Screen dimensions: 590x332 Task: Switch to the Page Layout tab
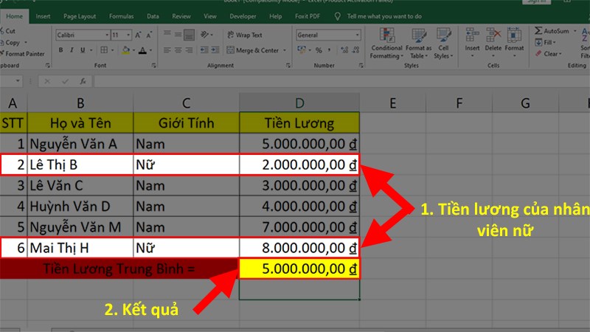pyautogui.click(x=80, y=16)
